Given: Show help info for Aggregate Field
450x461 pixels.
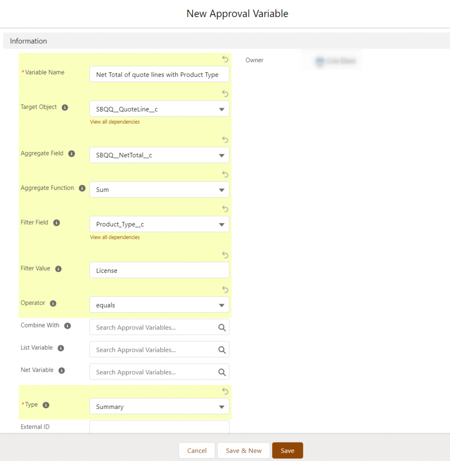Looking at the screenshot, I should (72, 154).
